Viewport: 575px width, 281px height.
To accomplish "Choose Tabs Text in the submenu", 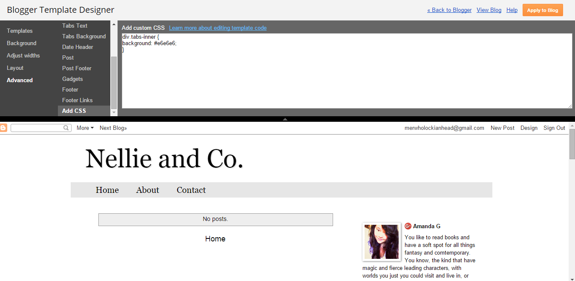I will 75,26.
